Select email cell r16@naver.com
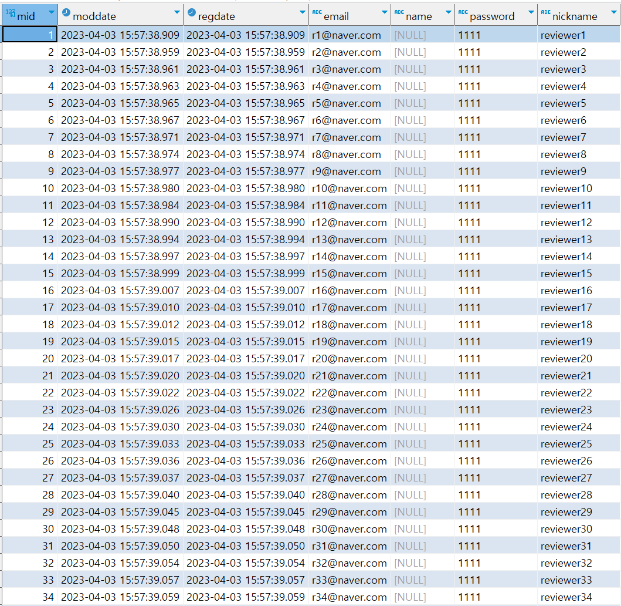621x606 pixels. pyautogui.click(x=349, y=291)
